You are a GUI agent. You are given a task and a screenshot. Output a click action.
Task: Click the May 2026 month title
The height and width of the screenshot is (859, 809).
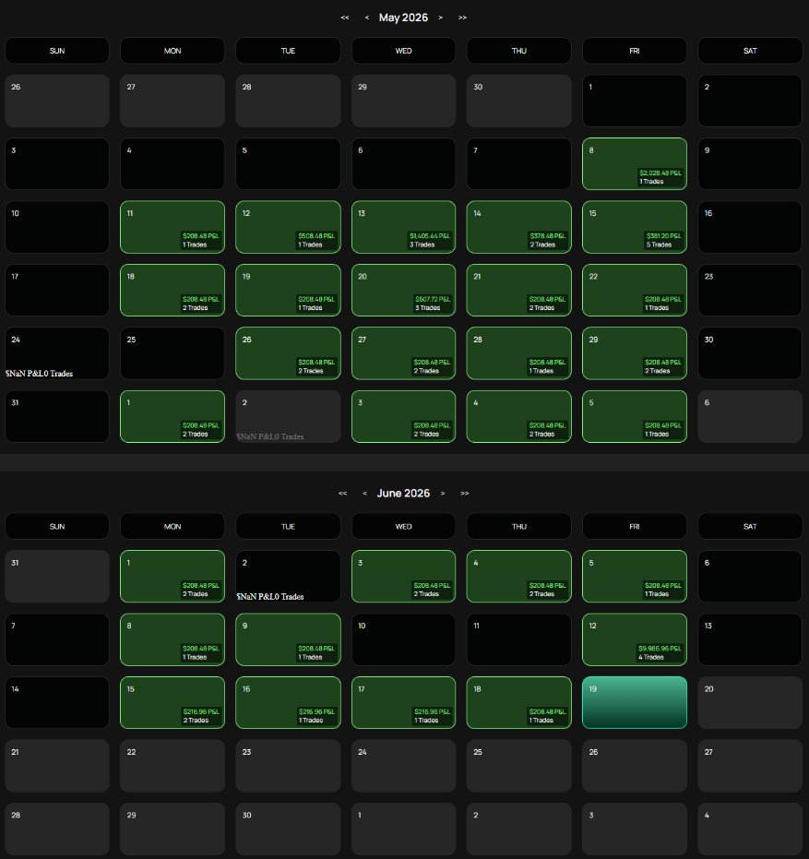click(403, 18)
